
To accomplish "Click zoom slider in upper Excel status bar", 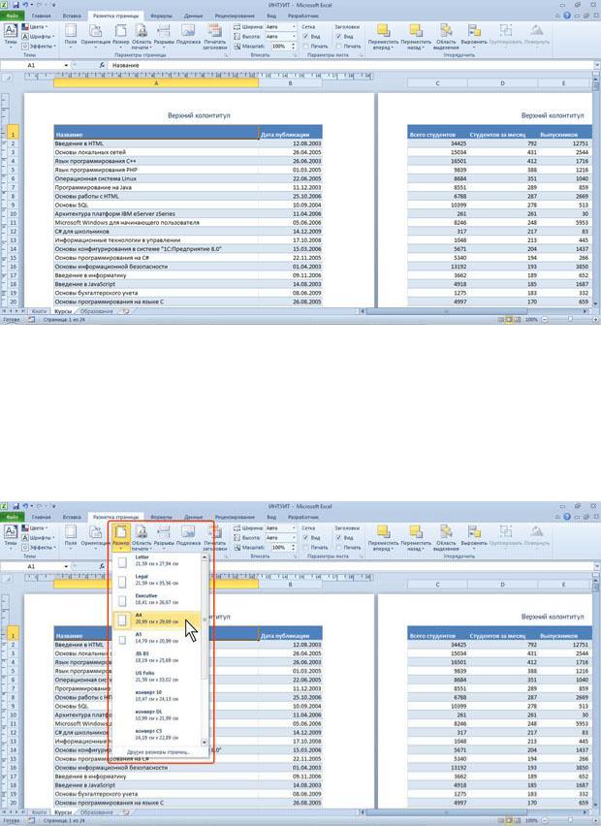I will [x=570, y=320].
